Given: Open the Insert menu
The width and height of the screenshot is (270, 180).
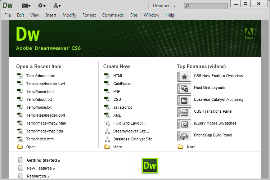Looking at the screenshot, I should [x=51, y=15].
